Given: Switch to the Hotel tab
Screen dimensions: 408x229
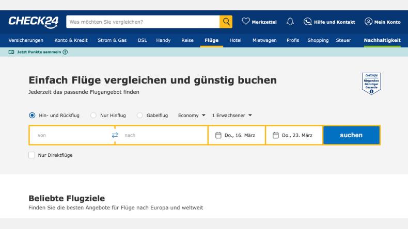Looking at the screenshot, I should click(x=235, y=40).
